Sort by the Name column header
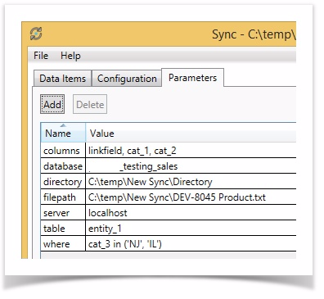Viewport: 324px width, 299px height. (x=63, y=133)
